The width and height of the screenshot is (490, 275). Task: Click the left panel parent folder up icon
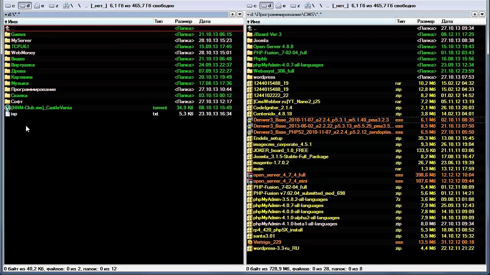coord(8,28)
